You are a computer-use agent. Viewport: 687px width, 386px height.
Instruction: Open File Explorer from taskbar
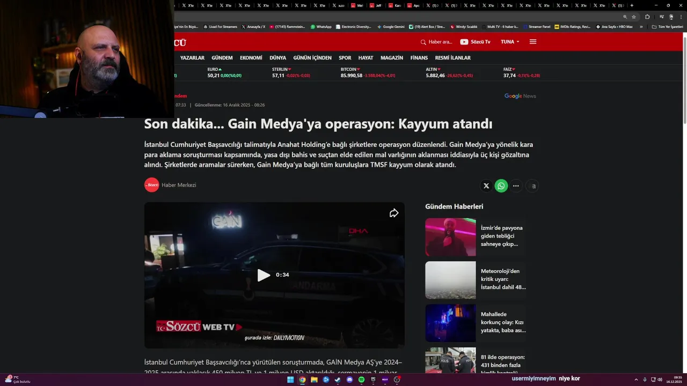point(314,380)
